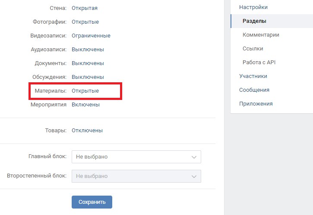Go to Комментарии settings section
313x215 pixels.
[261, 34]
